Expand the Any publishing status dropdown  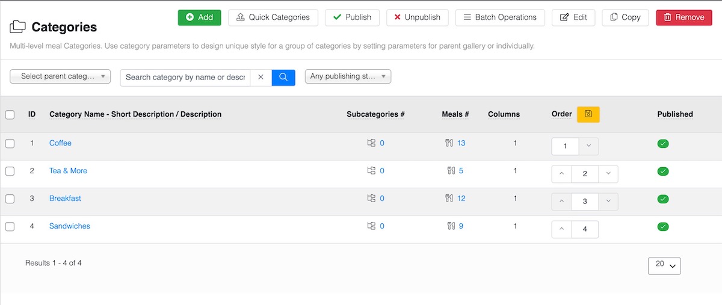click(x=348, y=76)
